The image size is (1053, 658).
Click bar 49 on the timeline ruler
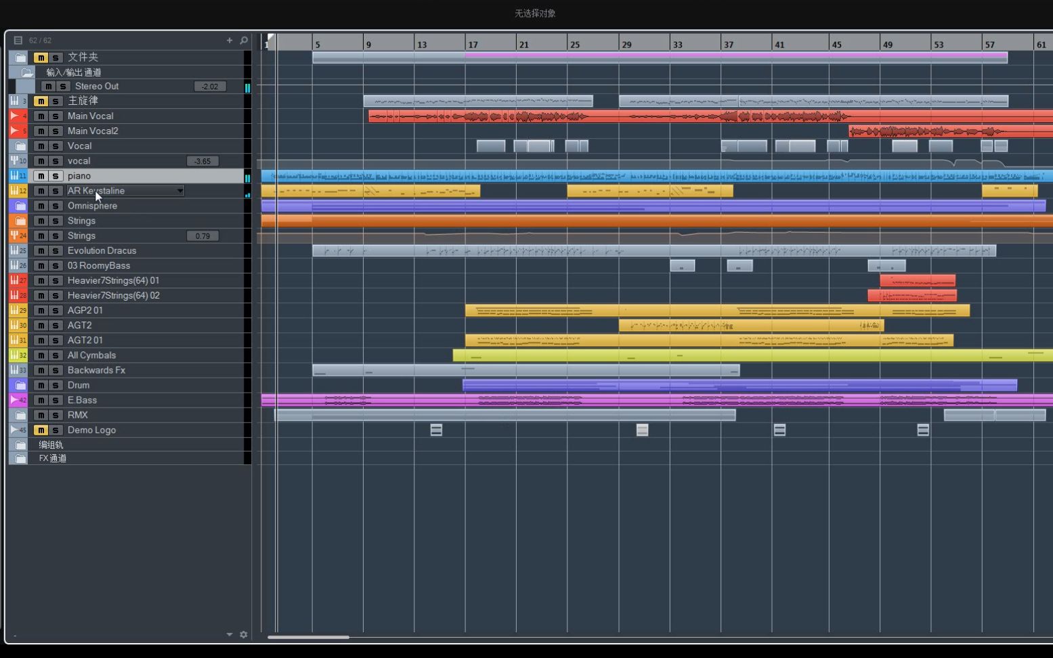click(887, 45)
